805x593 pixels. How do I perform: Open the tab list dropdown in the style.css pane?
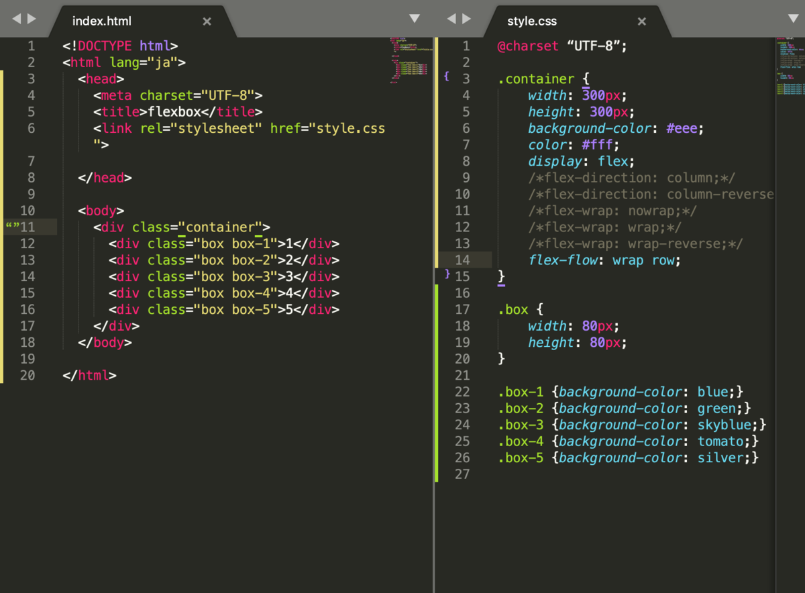coord(794,19)
